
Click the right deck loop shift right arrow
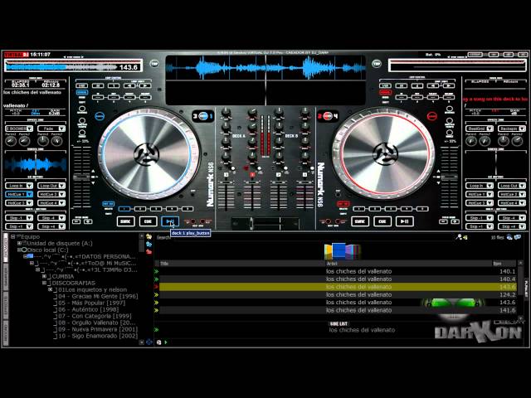pos(449,85)
